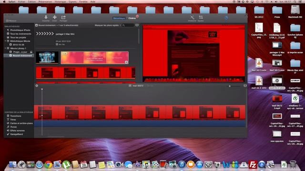This screenshot has height=171, width=305.
Task: Click the filmstrip clip-appearance icon in browser
Action: (x=137, y=25)
